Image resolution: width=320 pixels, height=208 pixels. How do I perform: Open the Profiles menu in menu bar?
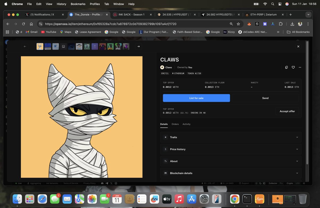click(x=95, y=4)
